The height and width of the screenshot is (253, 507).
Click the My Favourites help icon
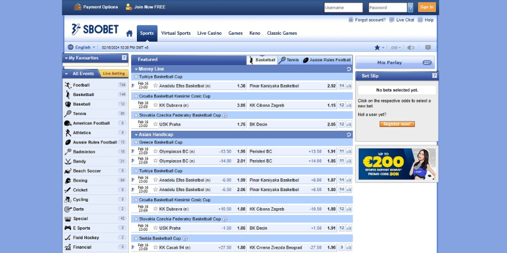coord(124,58)
